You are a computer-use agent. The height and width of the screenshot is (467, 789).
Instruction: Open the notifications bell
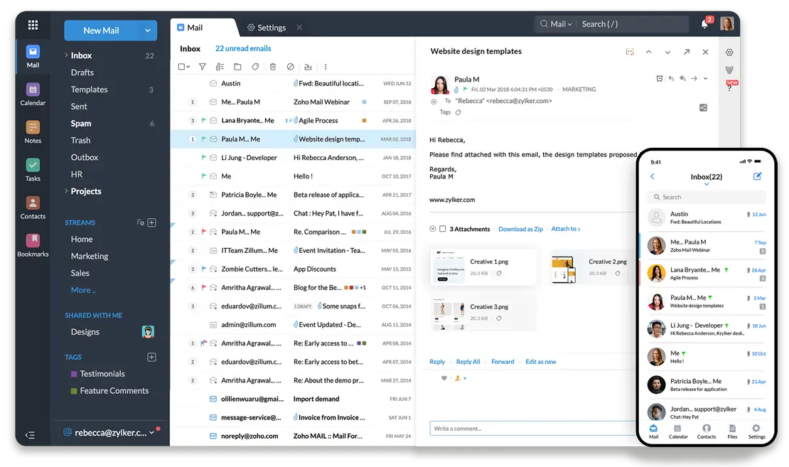click(x=704, y=24)
